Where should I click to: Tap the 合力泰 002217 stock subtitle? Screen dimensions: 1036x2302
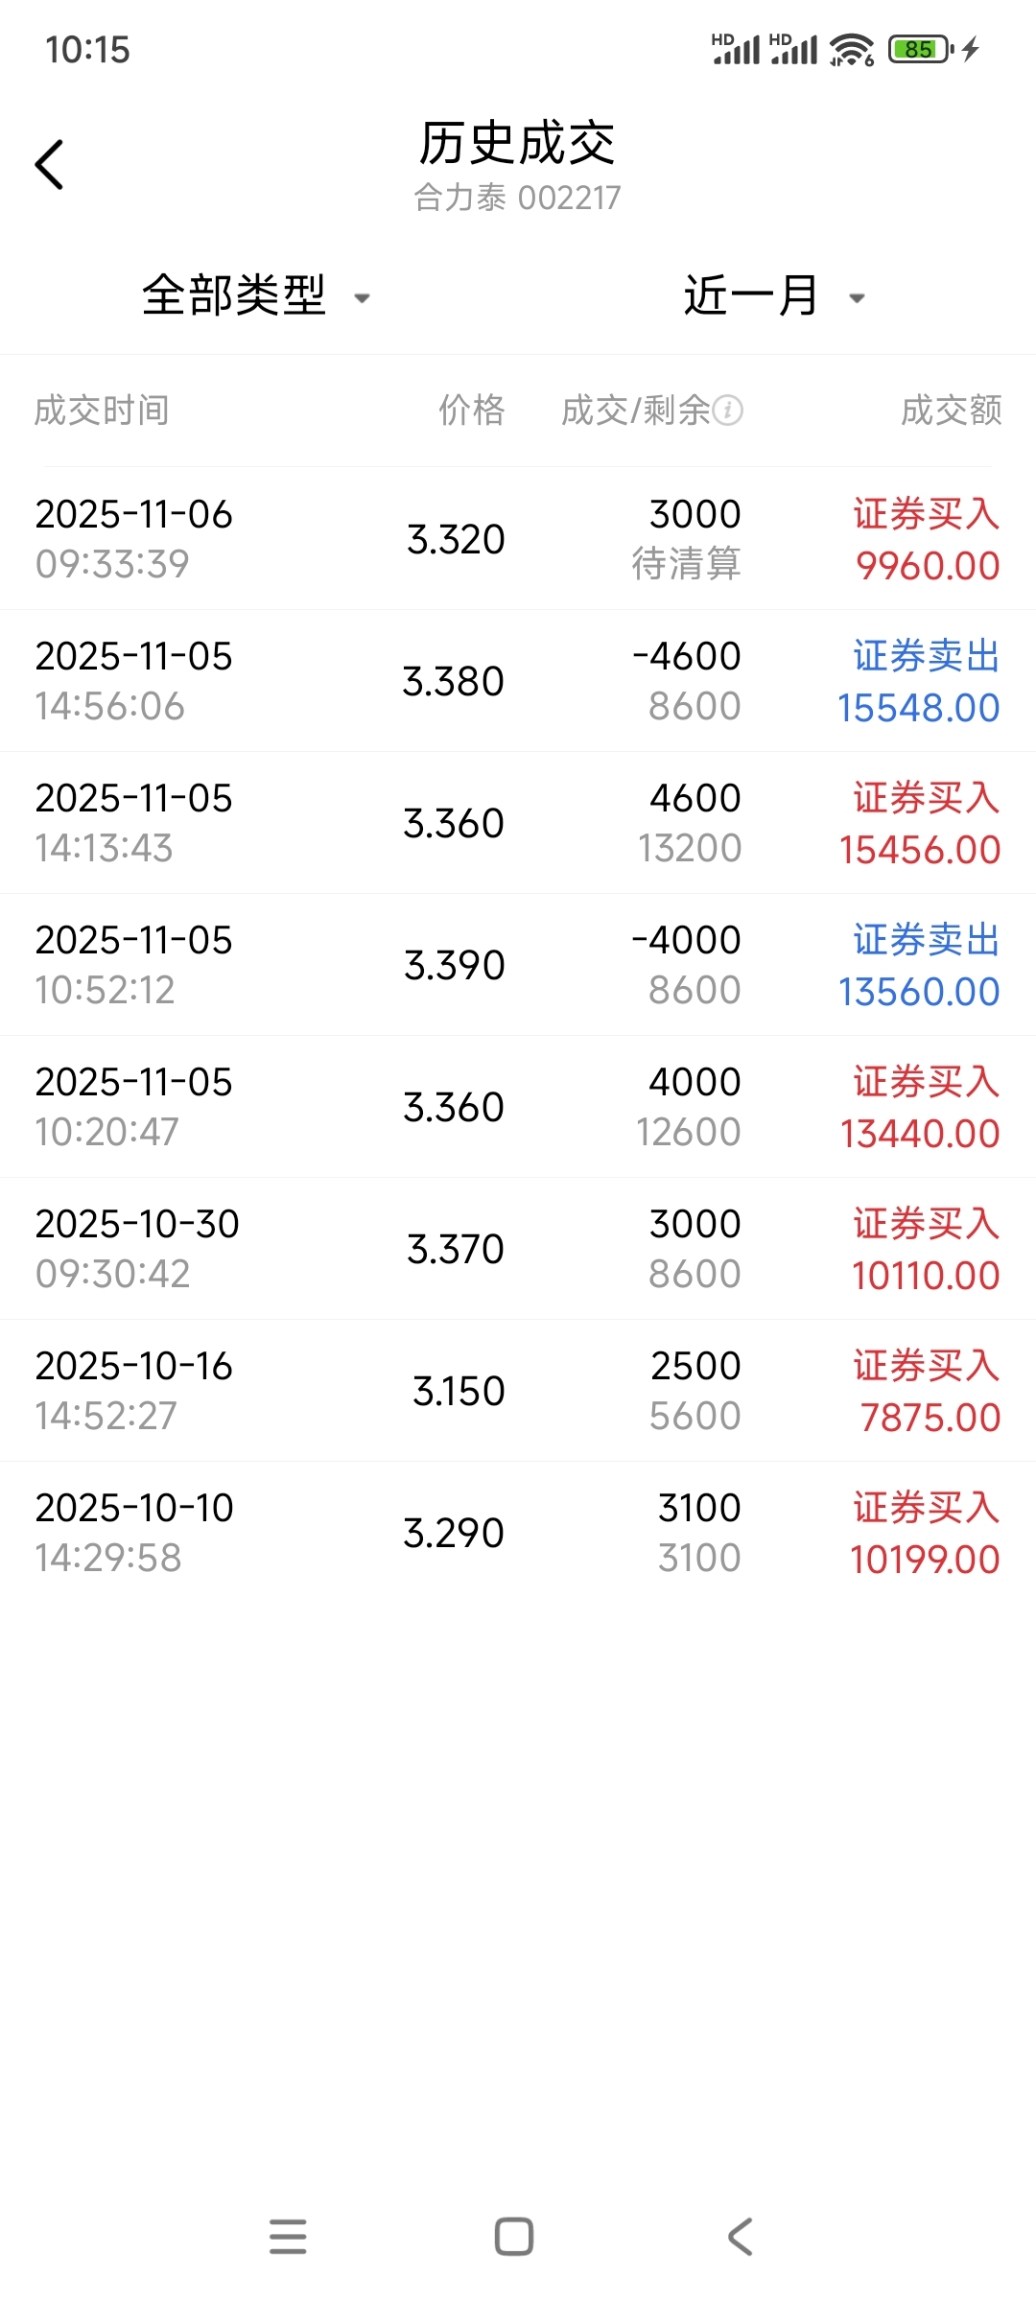(x=517, y=198)
